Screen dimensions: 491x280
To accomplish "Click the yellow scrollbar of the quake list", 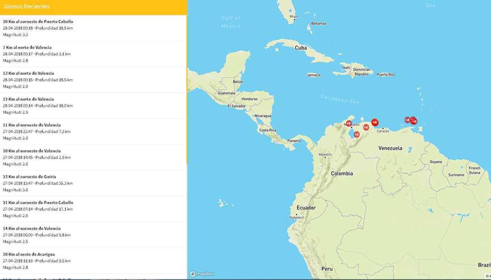I will pyautogui.click(x=187, y=90).
